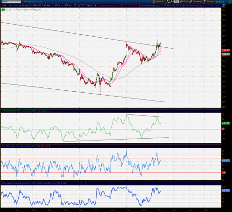Click the AAPL symbol input field
Image resolution: width=232 pixels, height=212 pixels.
tap(11, 1)
